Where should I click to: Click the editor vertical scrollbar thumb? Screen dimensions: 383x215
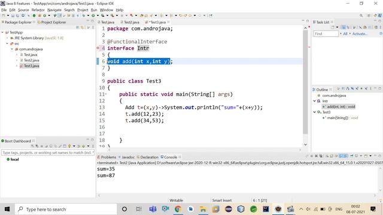click(305, 82)
